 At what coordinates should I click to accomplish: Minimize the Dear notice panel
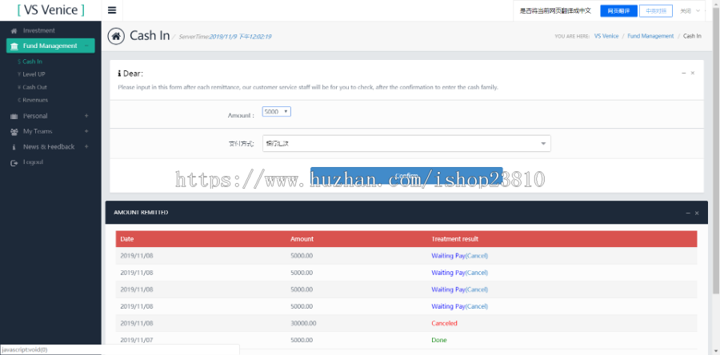pos(684,73)
